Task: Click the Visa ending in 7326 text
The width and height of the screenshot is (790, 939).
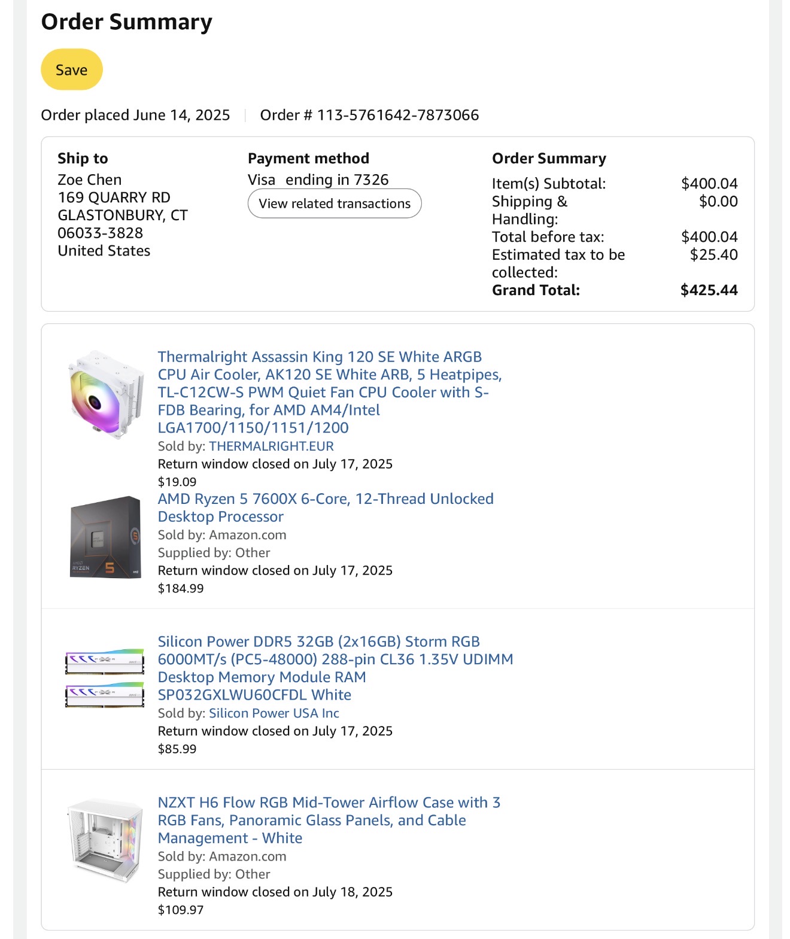Action: tap(318, 180)
